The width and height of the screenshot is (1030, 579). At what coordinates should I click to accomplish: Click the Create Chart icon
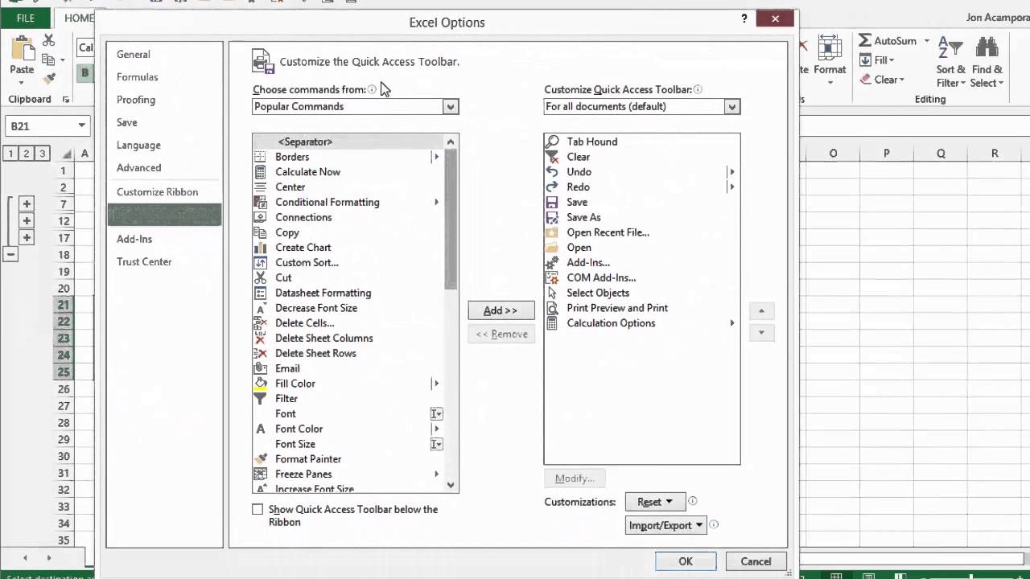tap(260, 248)
